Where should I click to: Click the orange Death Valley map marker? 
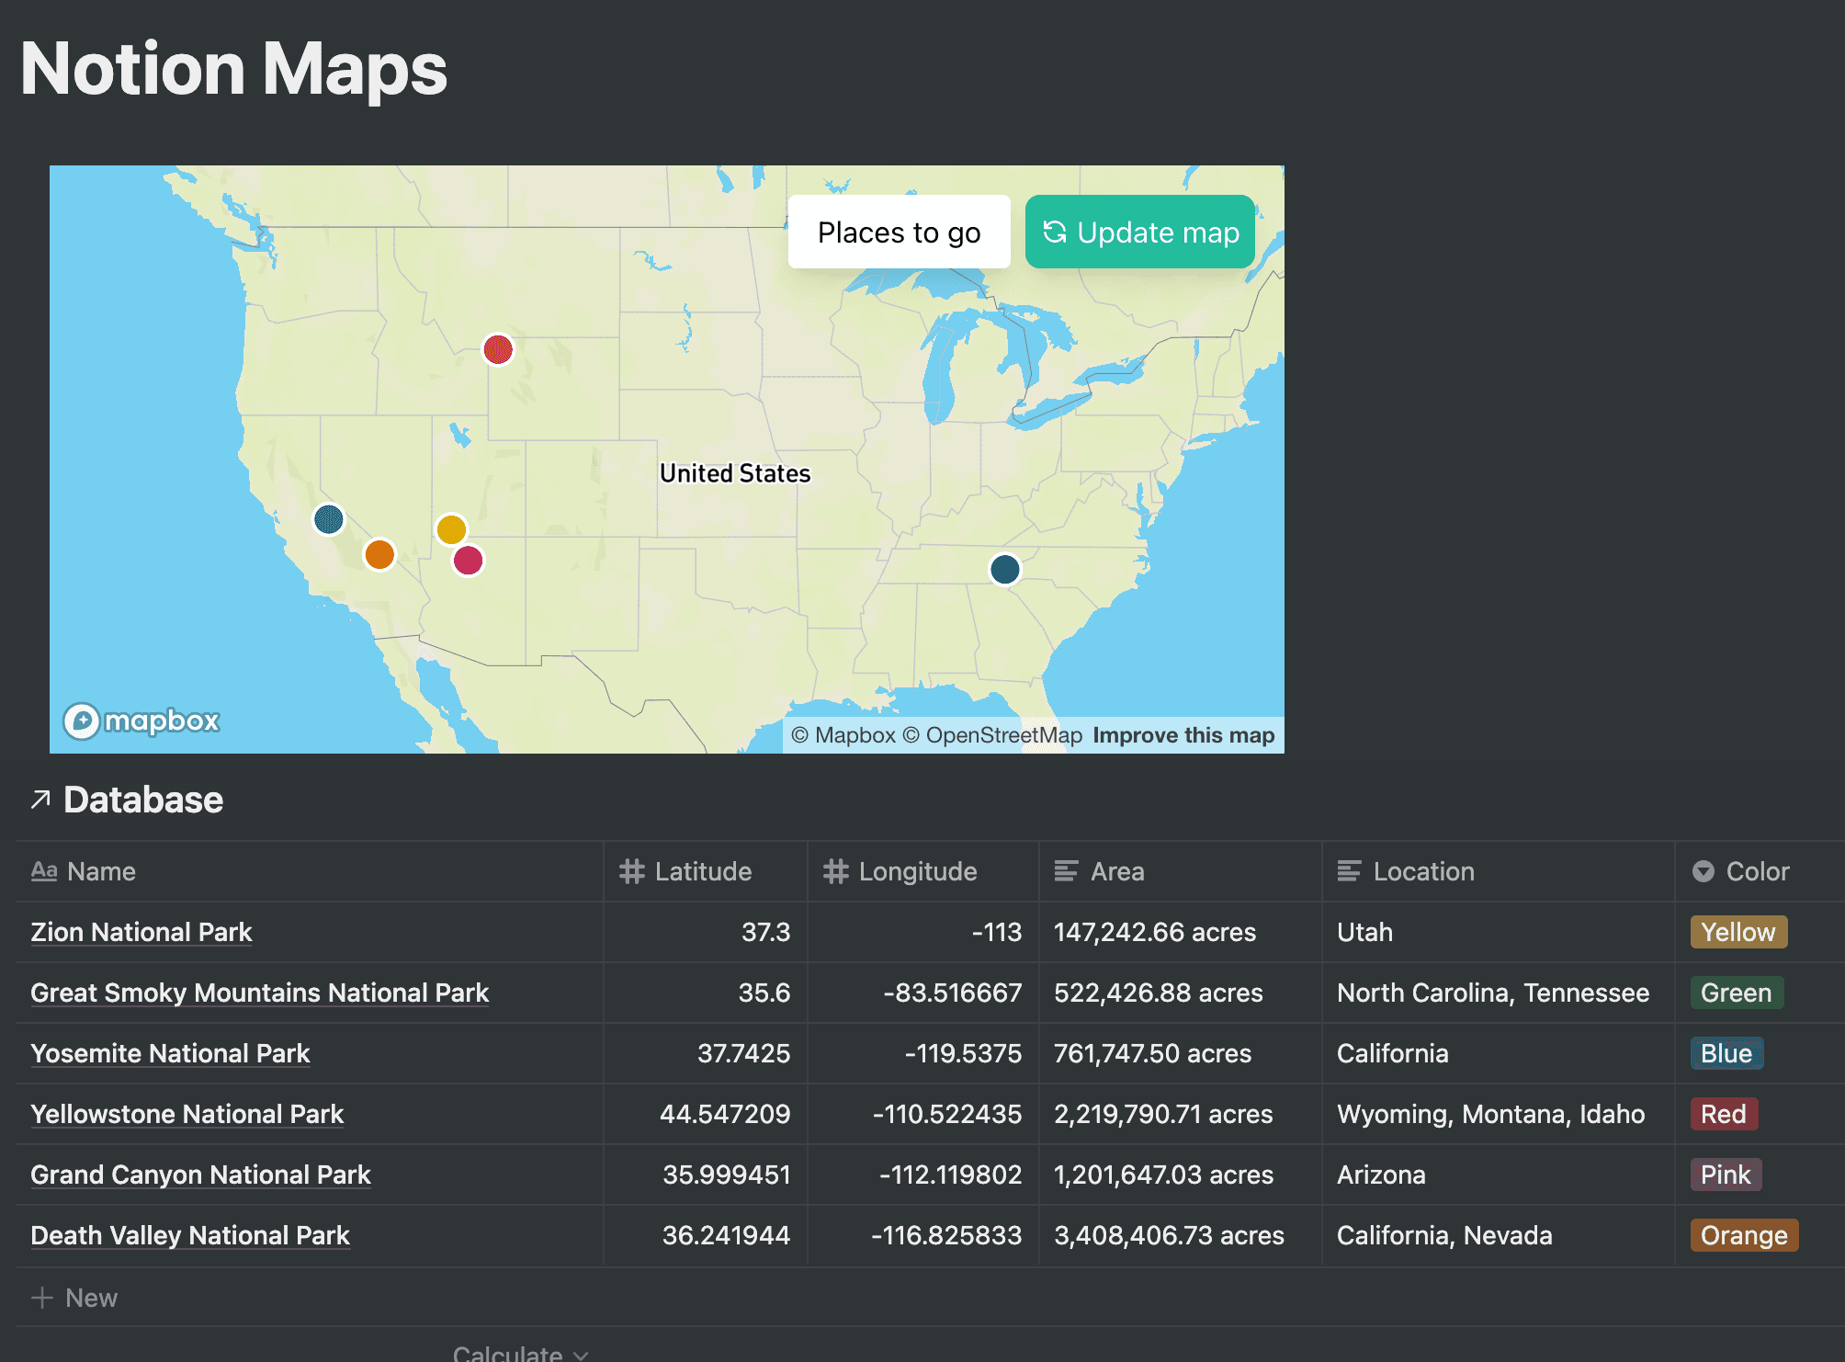pyautogui.click(x=379, y=554)
